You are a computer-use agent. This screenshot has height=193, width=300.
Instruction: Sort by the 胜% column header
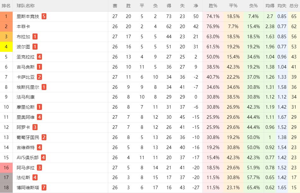coord(213,6)
